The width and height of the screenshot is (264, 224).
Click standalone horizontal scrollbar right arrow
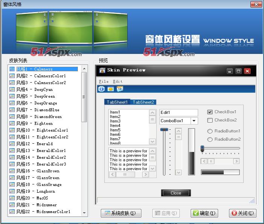click(237, 161)
